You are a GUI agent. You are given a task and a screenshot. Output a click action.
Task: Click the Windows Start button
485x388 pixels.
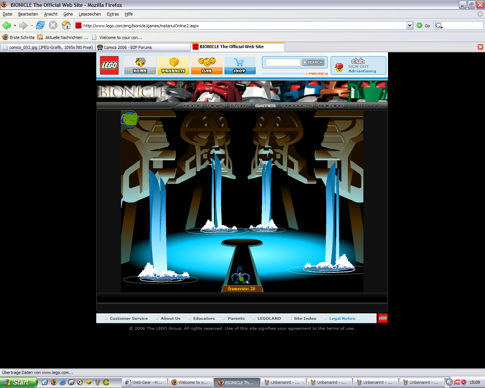pos(19,382)
